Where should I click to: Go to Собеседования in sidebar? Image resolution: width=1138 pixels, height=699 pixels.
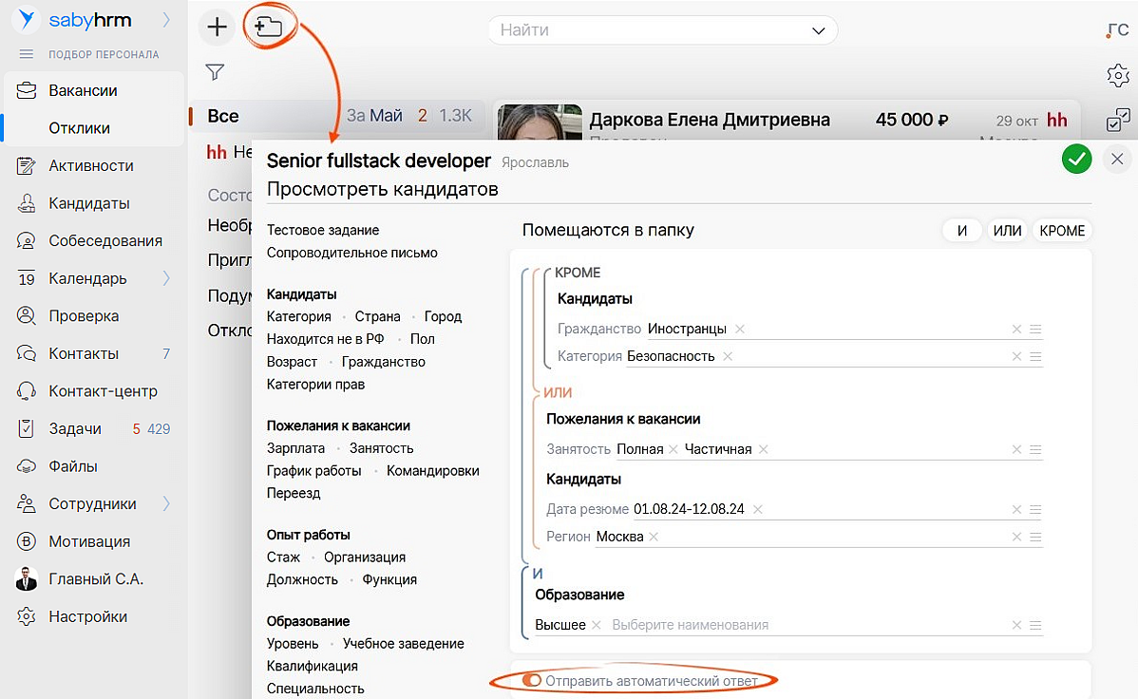(104, 240)
